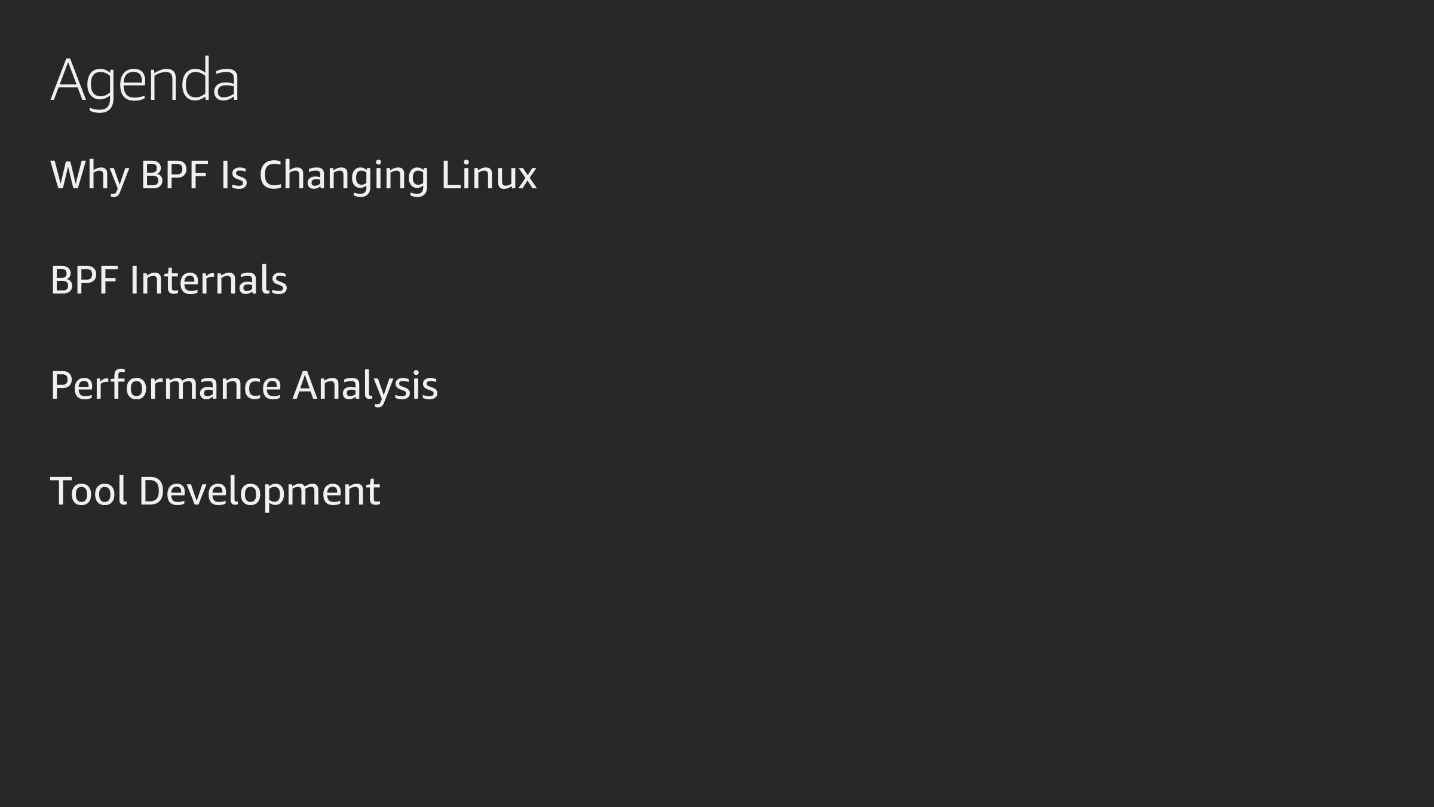Image resolution: width=1434 pixels, height=807 pixels.
Task: Click the word Changing
Action: click(x=344, y=176)
